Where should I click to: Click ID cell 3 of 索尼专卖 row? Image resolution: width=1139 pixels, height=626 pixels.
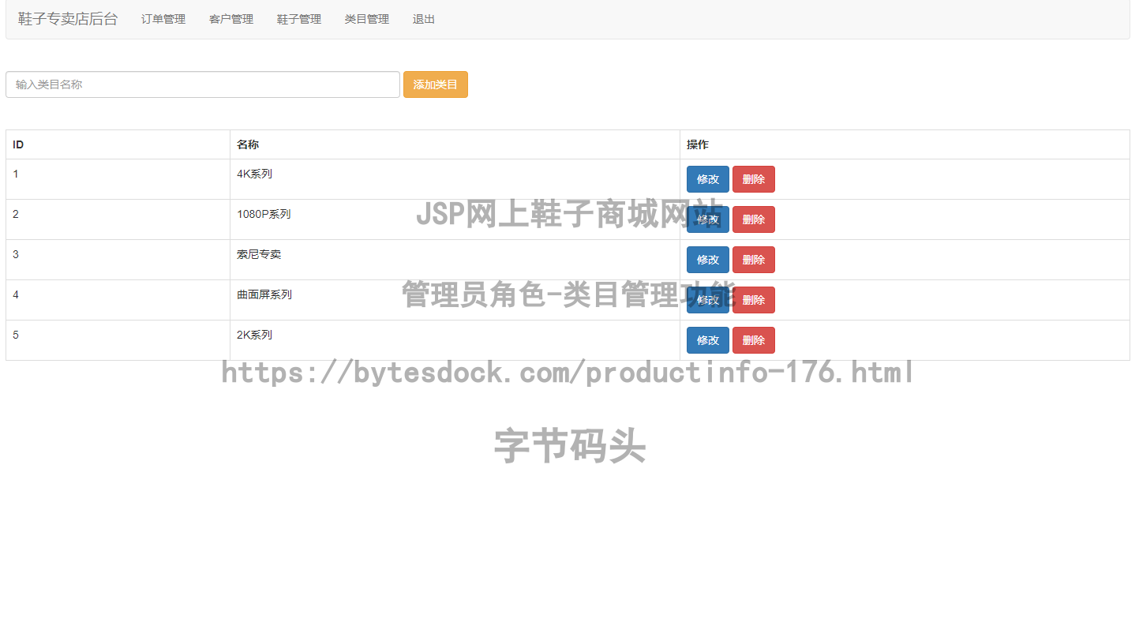118,260
